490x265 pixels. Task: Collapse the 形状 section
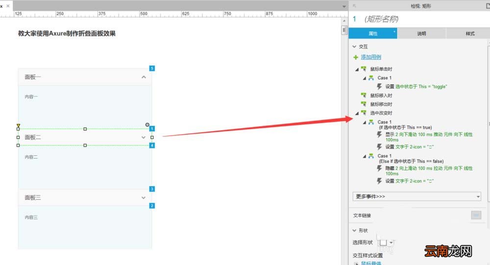coord(354,230)
